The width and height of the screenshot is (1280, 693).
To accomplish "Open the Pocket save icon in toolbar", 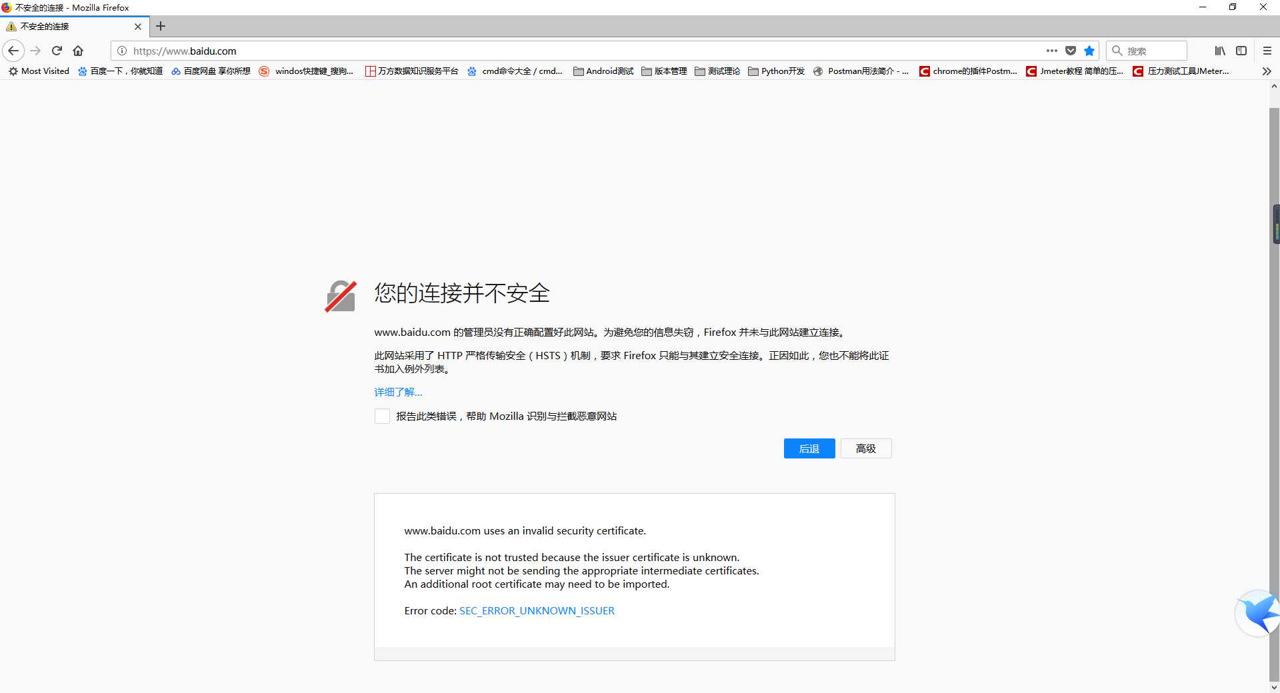I will pyautogui.click(x=1071, y=51).
